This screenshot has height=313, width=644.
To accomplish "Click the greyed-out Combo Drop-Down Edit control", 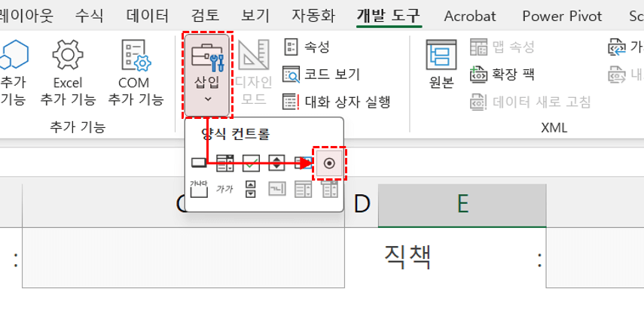I will [x=330, y=189].
